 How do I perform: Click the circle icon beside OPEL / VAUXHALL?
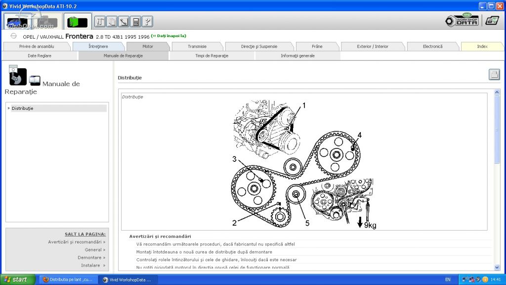pos(13,36)
